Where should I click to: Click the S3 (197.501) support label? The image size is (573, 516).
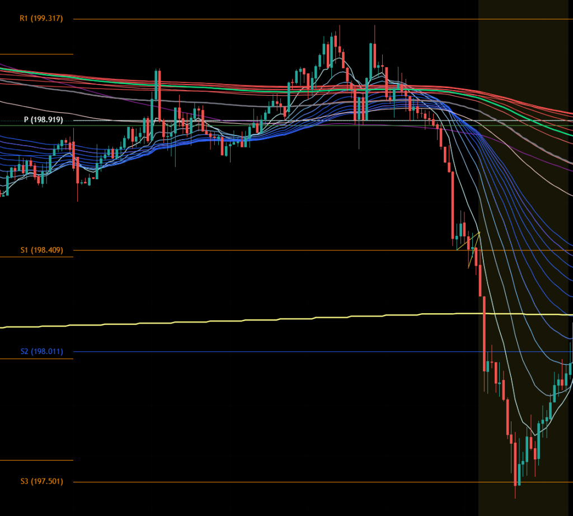point(41,481)
